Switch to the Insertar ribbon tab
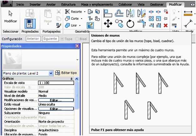Image resolution: width=196 pixels, height=136 pixels. coord(35,5)
